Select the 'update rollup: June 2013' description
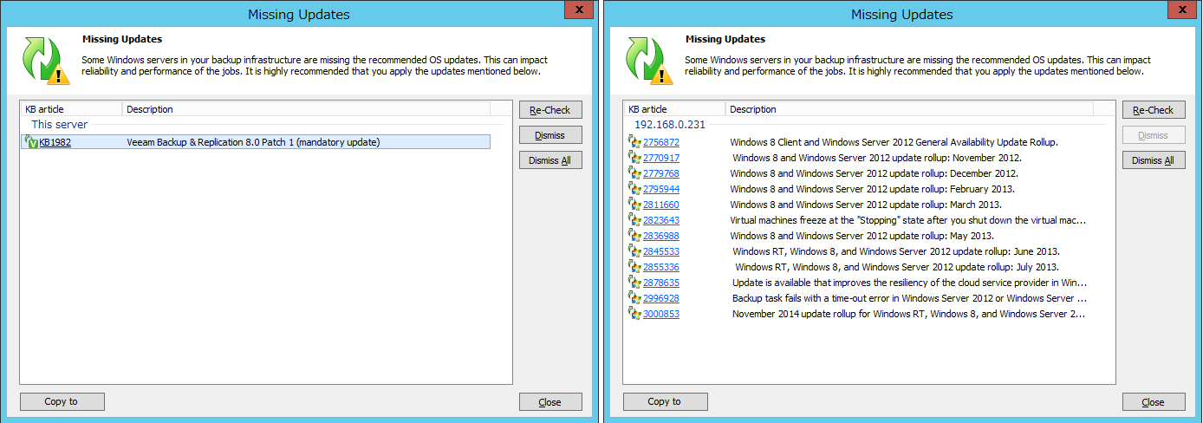 click(x=896, y=251)
